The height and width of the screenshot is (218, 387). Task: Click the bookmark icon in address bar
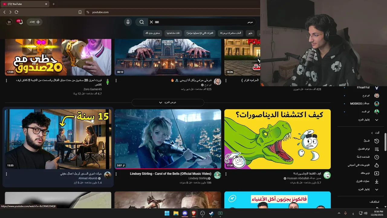80,12
